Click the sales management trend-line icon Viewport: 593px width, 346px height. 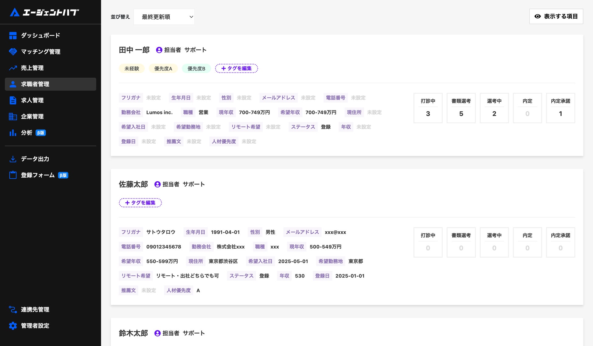[x=13, y=68]
